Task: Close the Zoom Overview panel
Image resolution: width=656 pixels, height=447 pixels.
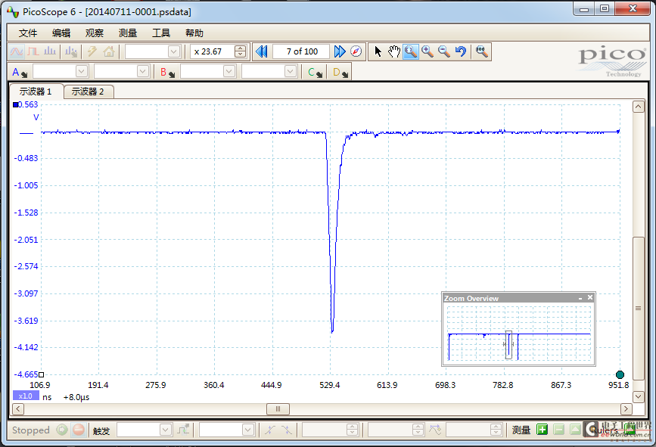Action: (590, 298)
